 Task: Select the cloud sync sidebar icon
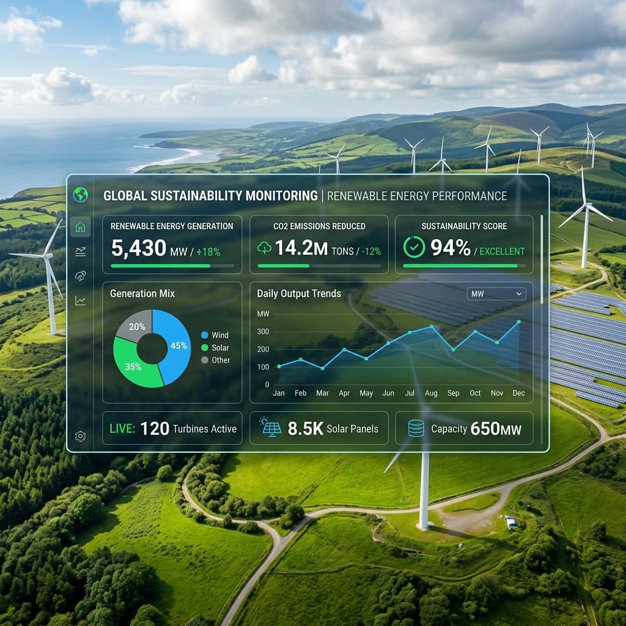80,276
